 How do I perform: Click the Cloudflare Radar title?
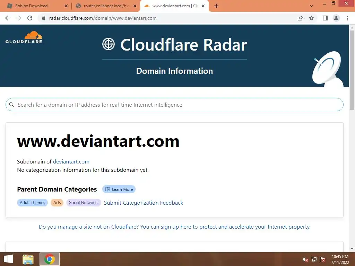pos(184,45)
